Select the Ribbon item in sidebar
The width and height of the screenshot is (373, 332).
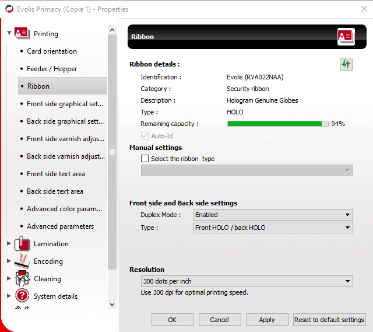coord(62,86)
